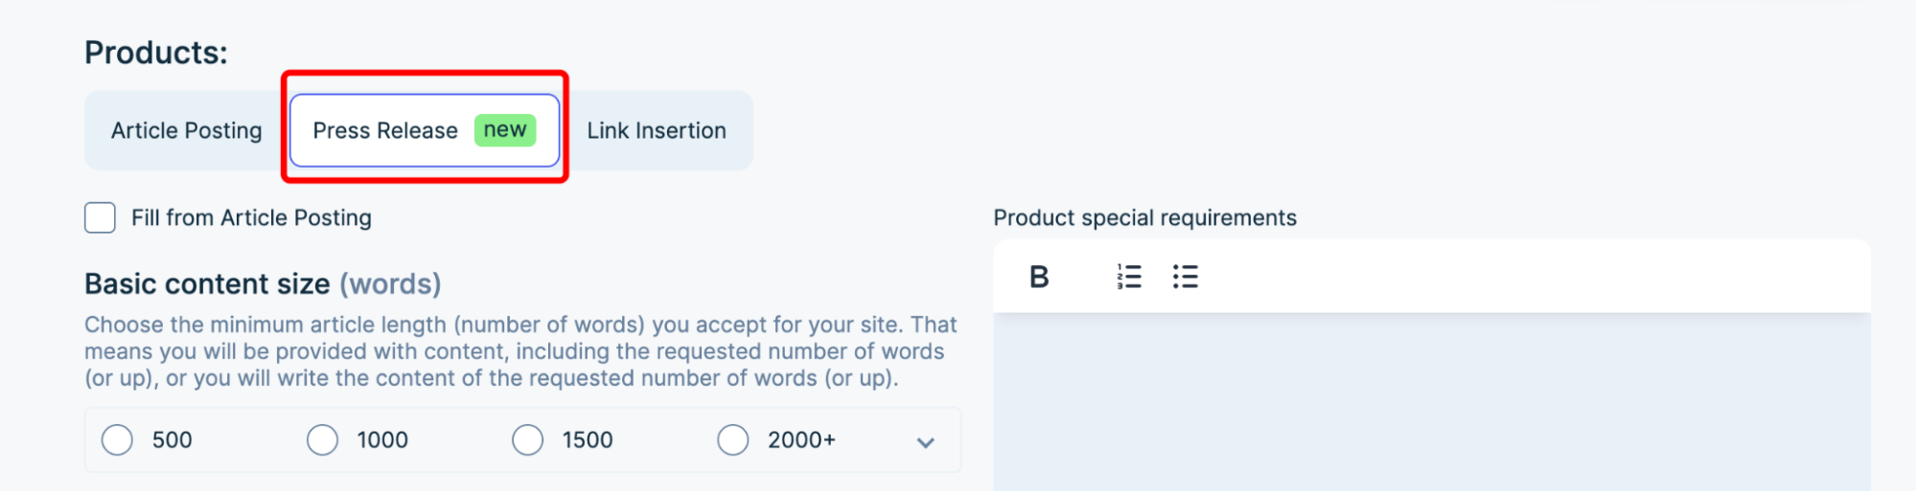The height and width of the screenshot is (492, 1916).
Task: Switch to the Article Posting tab
Action: click(x=187, y=130)
